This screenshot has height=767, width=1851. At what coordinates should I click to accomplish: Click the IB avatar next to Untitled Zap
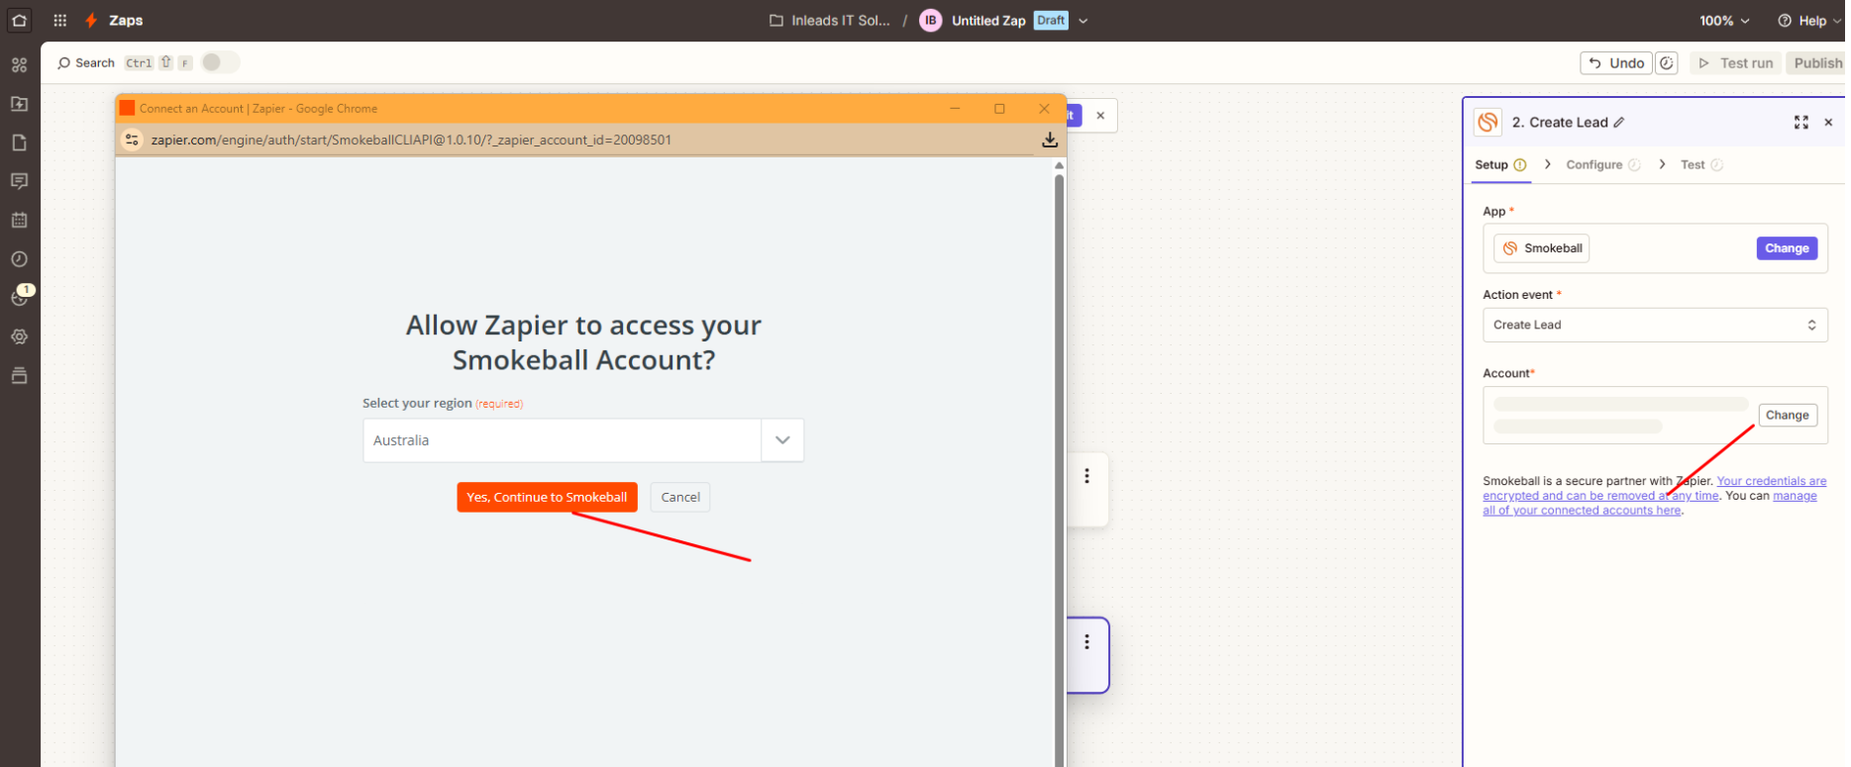(930, 21)
